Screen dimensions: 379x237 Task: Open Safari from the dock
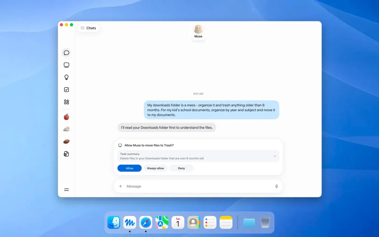pyautogui.click(x=146, y=222)
